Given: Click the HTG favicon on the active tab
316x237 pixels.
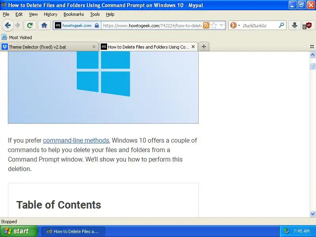Looking at the screenshot, I should [x=103, y=47].
